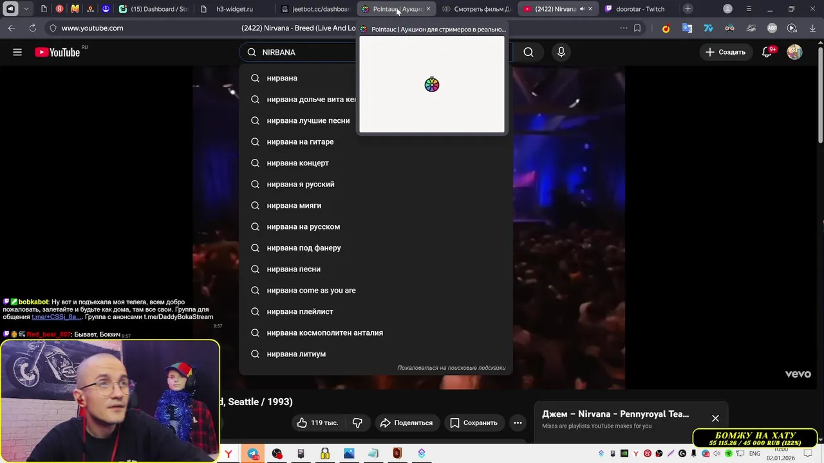The height and width of the screenshot is (463, 824).
Task: Open the YouTube hamburger guide menu
Action: click(x=17, y=52)
